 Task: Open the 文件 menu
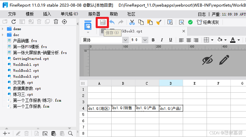12,14
